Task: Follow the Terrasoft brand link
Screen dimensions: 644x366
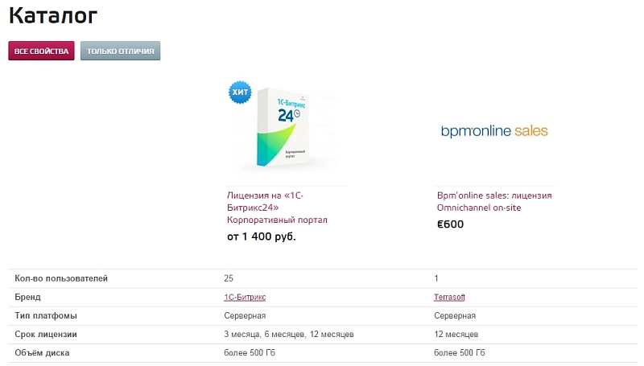Action: point(450,297)
